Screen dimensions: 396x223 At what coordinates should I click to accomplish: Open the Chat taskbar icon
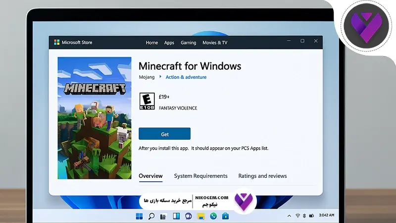(x=189, y=216)
